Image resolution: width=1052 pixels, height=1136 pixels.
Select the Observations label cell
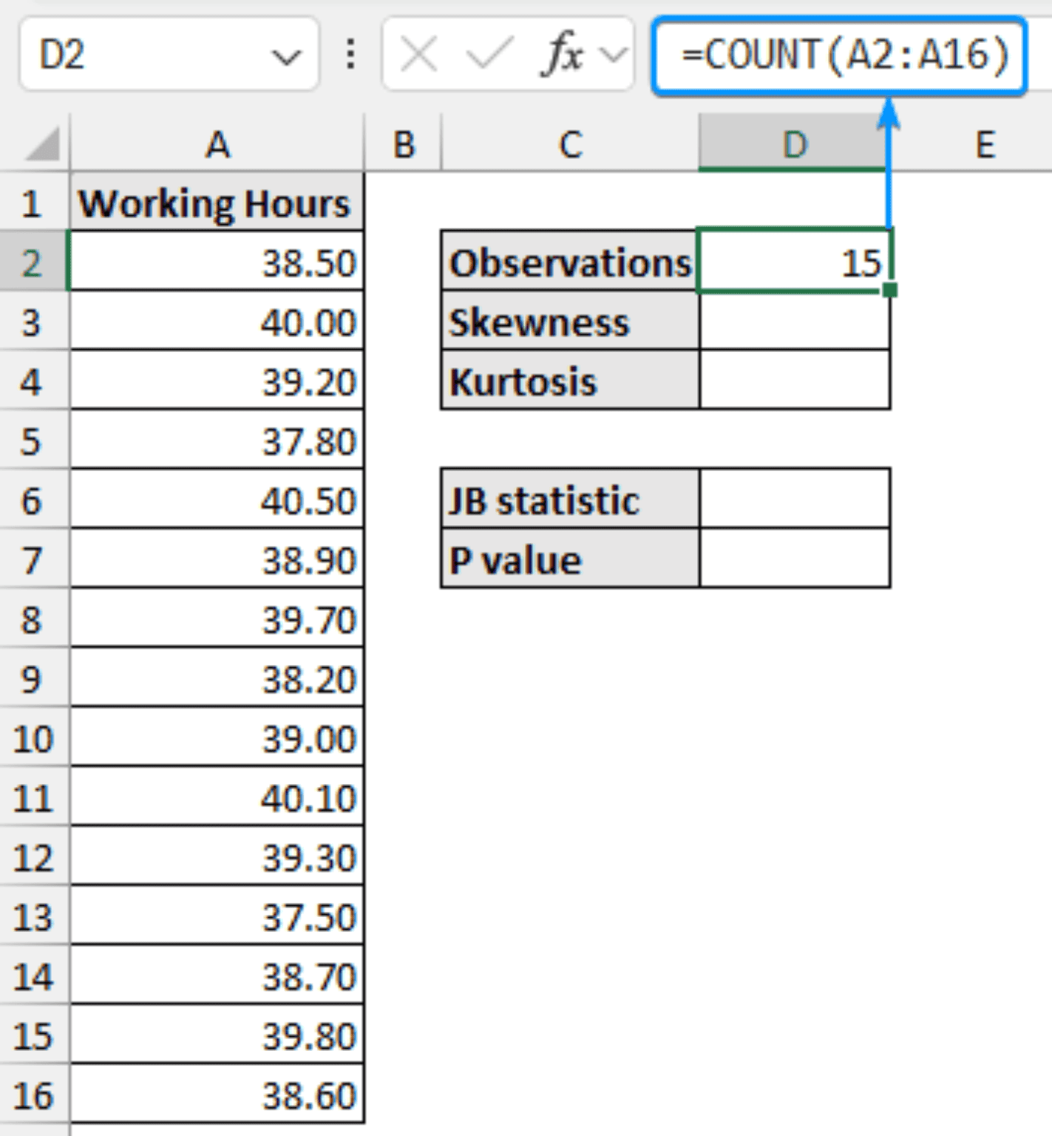(570, 261)
